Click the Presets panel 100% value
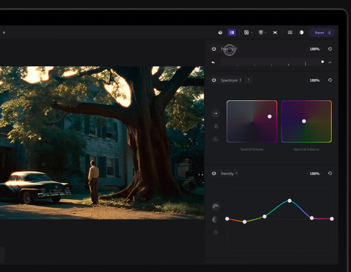 (x=314, y=49)
